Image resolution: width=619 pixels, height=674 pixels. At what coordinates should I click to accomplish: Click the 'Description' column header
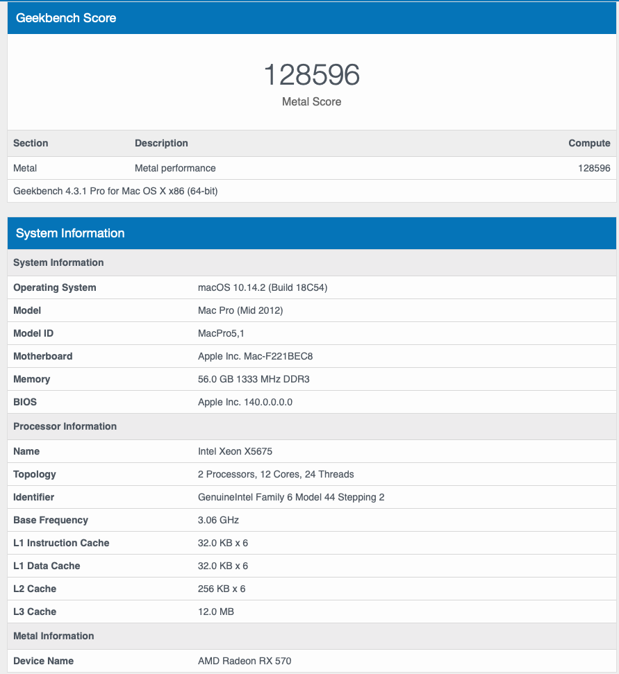click(x=161, y=143)
